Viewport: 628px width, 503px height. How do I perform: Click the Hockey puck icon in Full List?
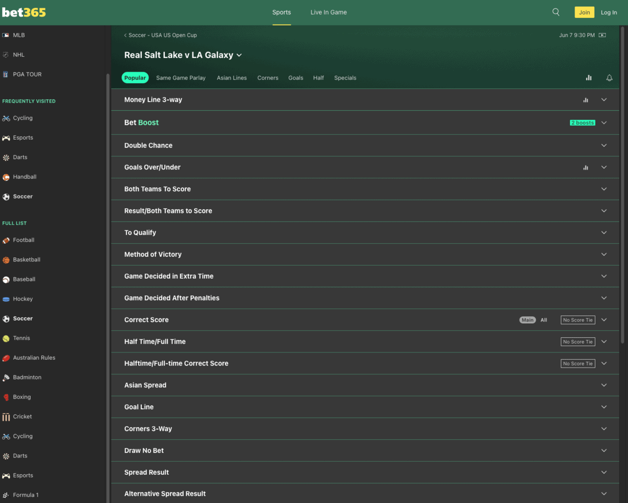6,299
